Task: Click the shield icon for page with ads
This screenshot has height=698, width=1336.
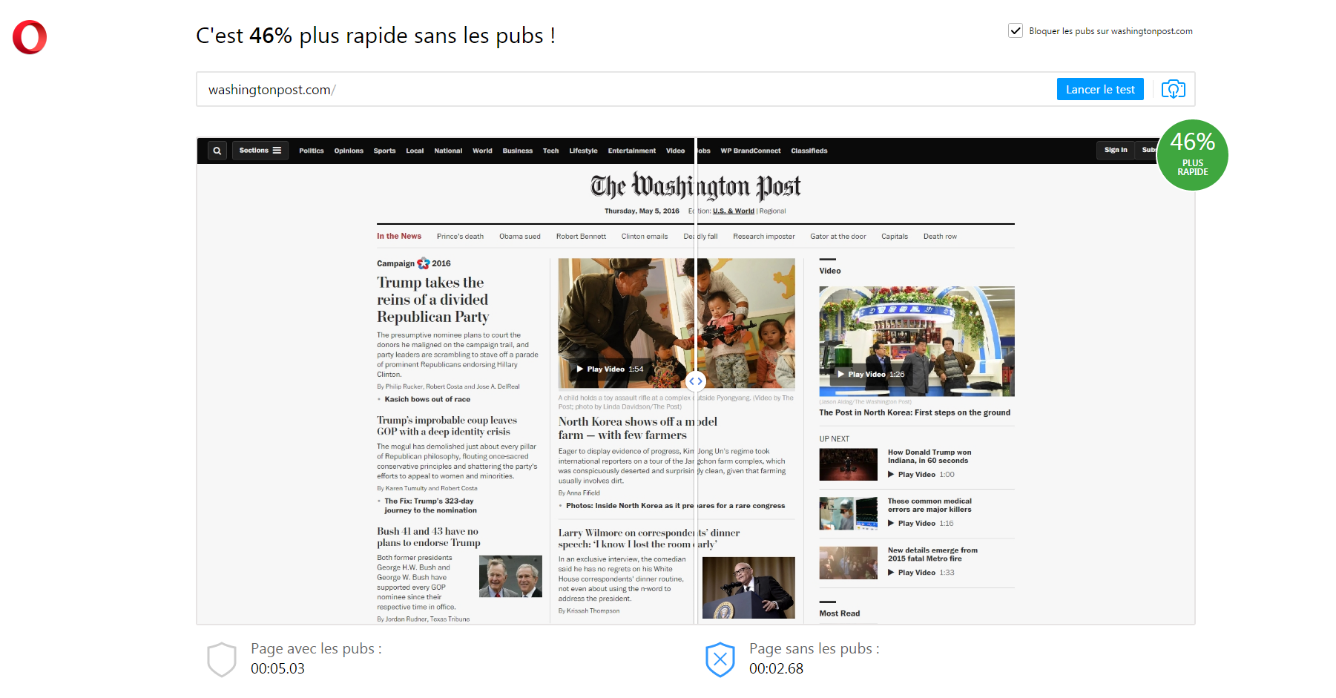Action: tap(221, 659)
